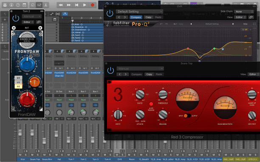Open View Editor dropdown in Red 3 window
The image size is (260, 162).
tap(254, 74)
